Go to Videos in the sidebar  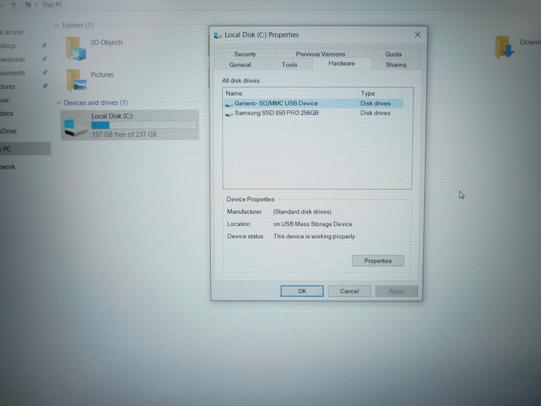pos(7,114)
